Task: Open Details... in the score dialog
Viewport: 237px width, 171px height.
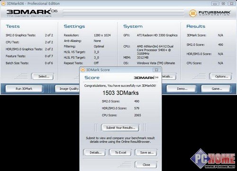Action: [95, 153]
